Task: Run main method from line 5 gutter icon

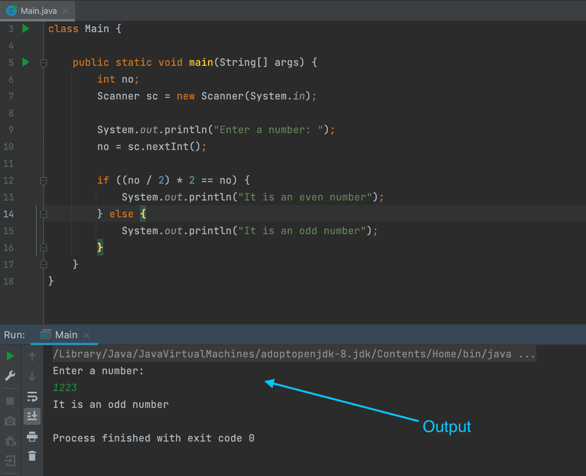Action: [25, 62]
